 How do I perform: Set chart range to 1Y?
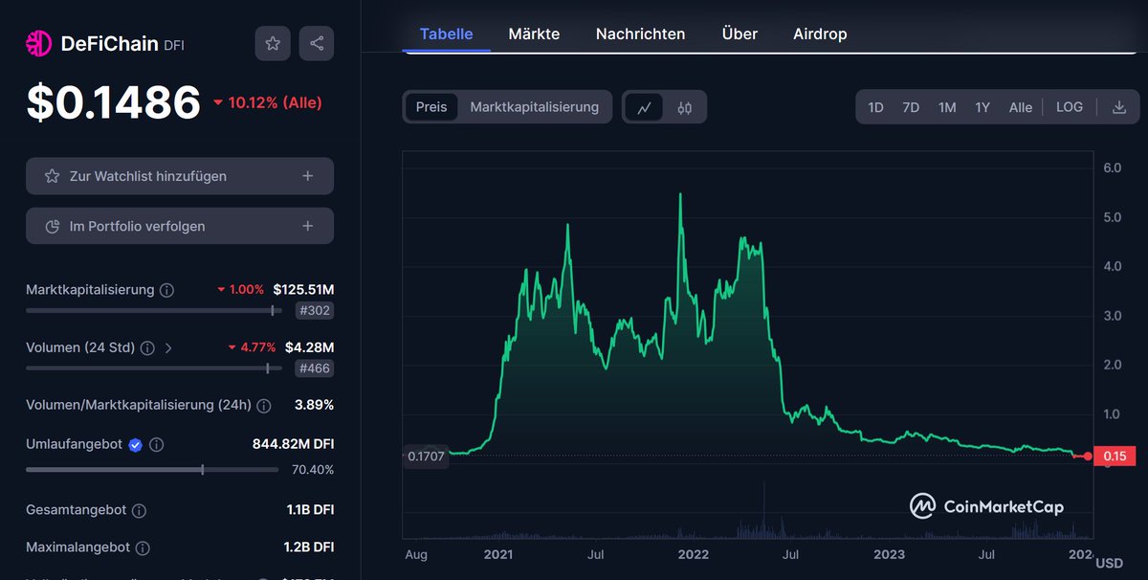982,107
